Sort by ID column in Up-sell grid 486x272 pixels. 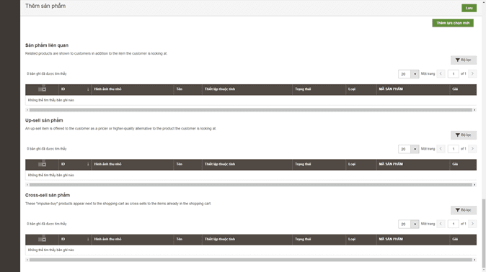(75, 164)
